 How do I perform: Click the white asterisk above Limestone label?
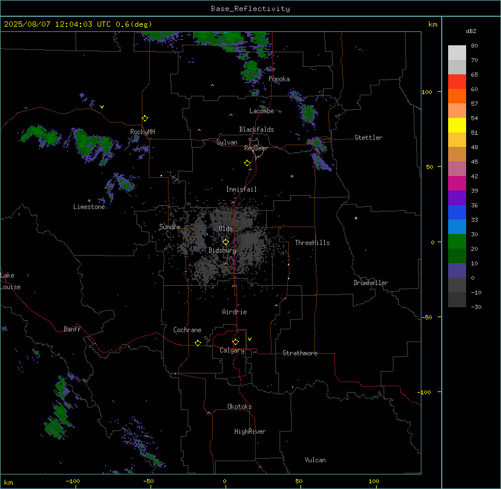(89, 201)
